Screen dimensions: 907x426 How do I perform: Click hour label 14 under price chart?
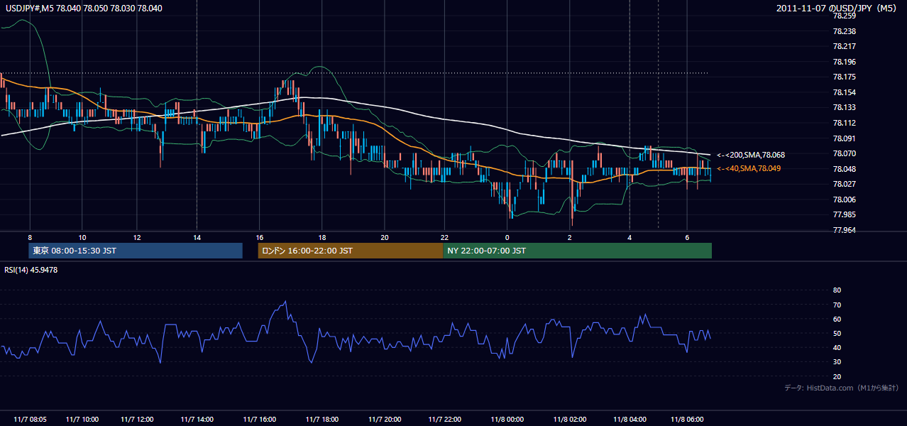click(x=197, y=237)
